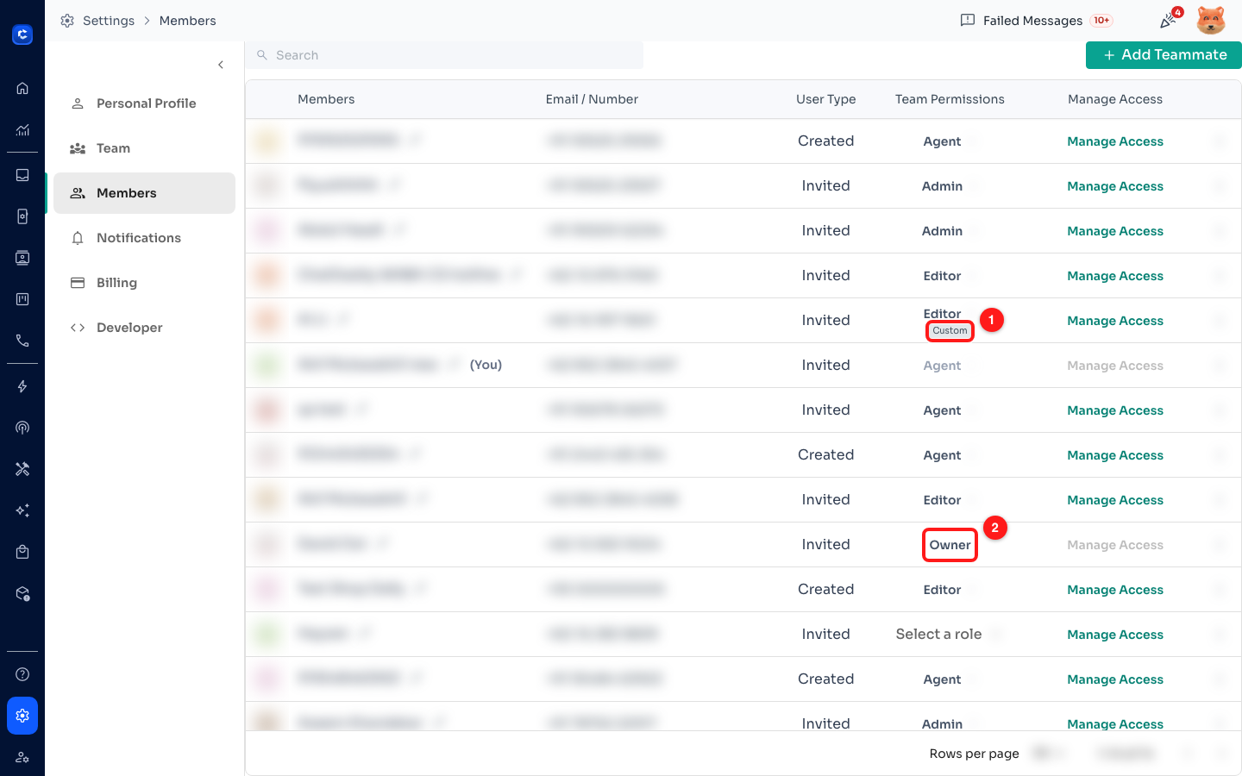Open the analytics chart icon

tap(22, 130)
